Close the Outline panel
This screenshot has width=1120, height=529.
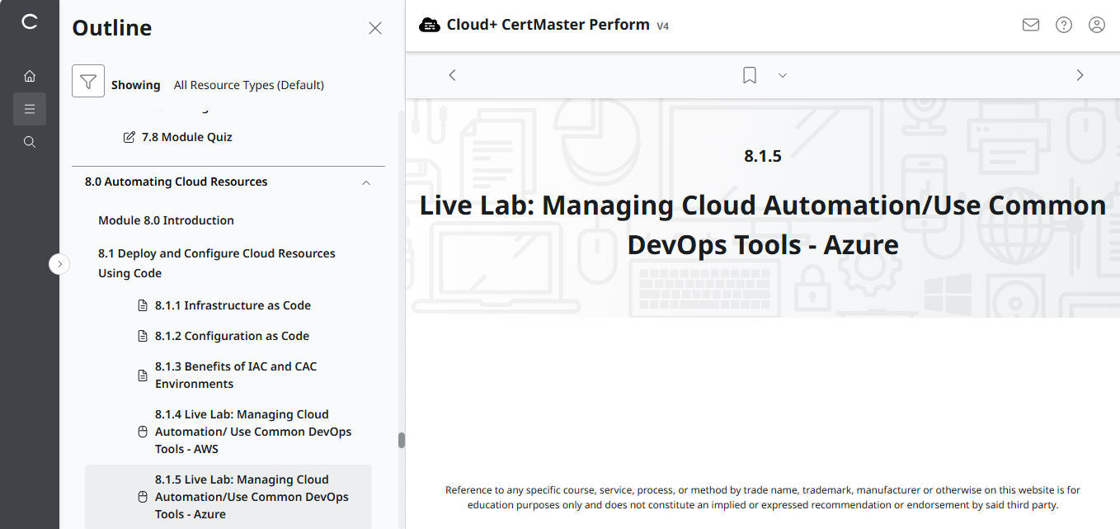(375, 27)
